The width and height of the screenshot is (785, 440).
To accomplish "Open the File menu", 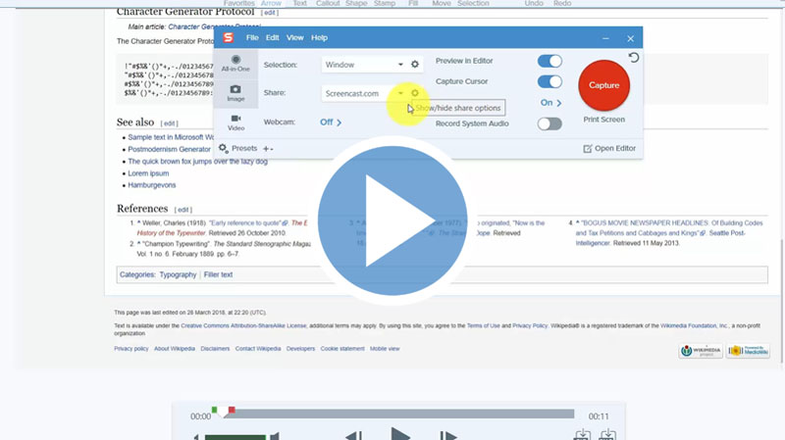I will click(252, 38).
